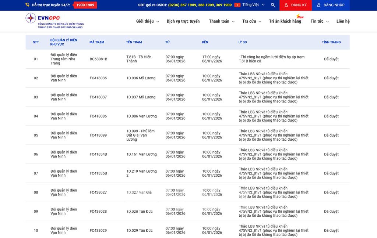
Task: Go to the Liên hệ page
Action: 343,21
